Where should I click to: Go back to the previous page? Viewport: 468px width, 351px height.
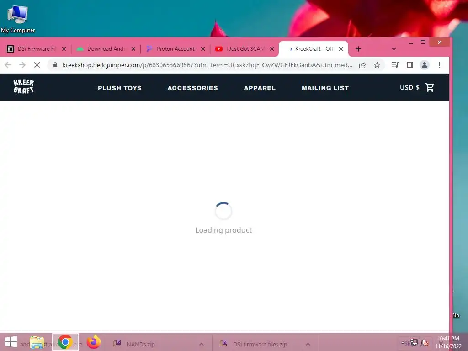coord(8,65)
